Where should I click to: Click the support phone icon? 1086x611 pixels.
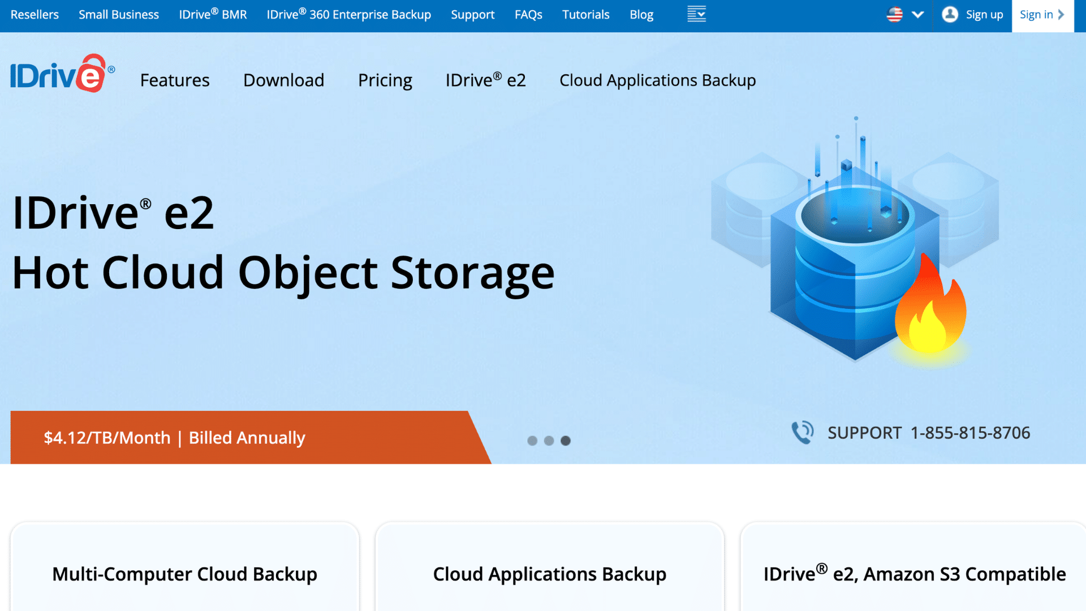coord(802,433)
